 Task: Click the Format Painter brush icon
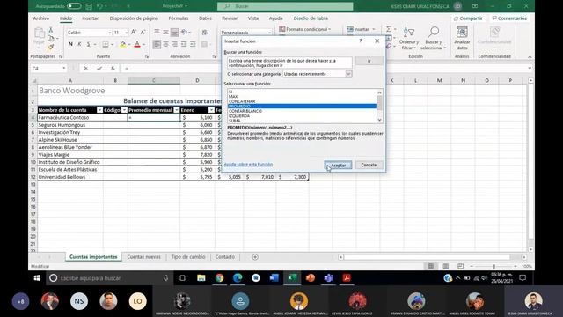(x=51, y=47)
